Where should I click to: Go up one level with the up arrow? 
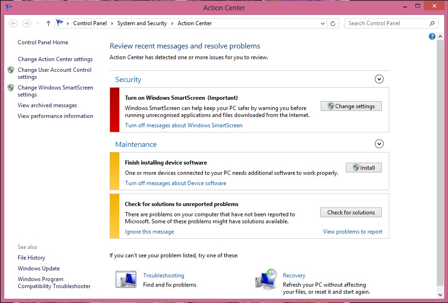coord(48,23)
